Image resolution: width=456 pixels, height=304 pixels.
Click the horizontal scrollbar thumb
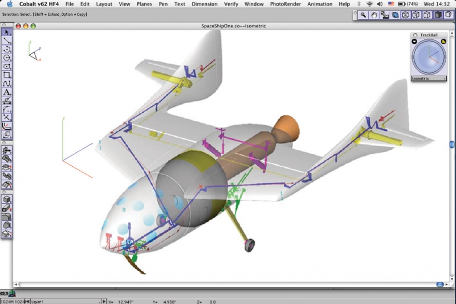pyautogui.click(x=440, y=285)
